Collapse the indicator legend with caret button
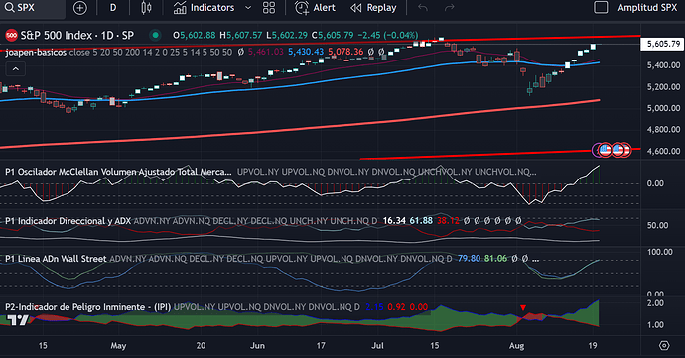Screen dimensions: 685x358 [x=15, y=69]
